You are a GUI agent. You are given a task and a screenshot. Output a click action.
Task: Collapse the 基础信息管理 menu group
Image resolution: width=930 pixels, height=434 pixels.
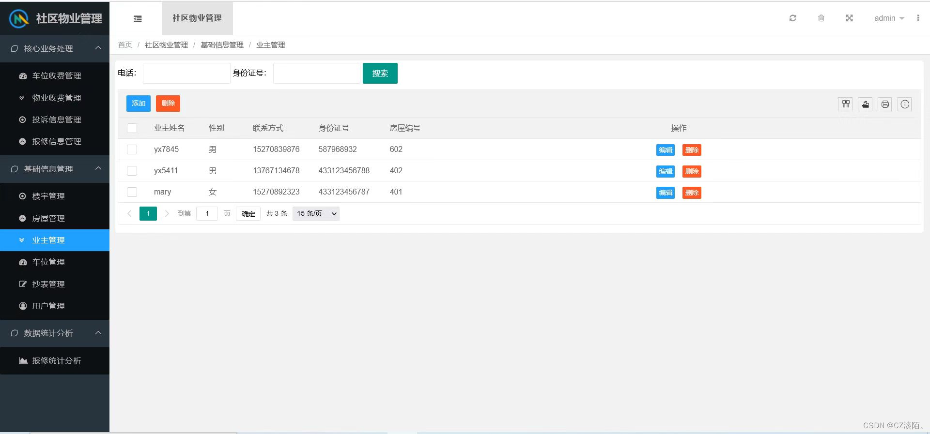point(55,169)
